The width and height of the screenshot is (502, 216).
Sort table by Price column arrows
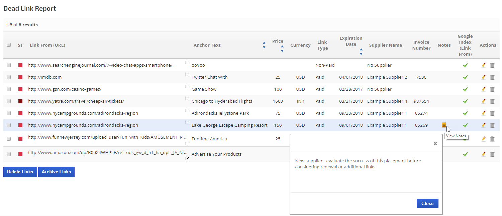tap(282, 49)
